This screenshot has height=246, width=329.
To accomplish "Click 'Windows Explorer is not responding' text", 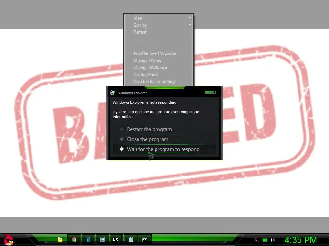I will tap(144, 102).
